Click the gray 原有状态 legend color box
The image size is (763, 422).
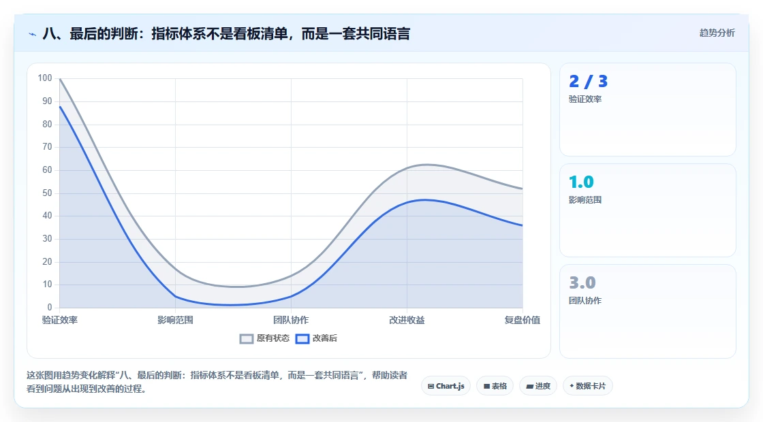pos(247,339)
